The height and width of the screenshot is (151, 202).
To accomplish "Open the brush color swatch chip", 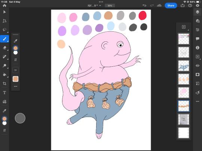I will point(15,79).
